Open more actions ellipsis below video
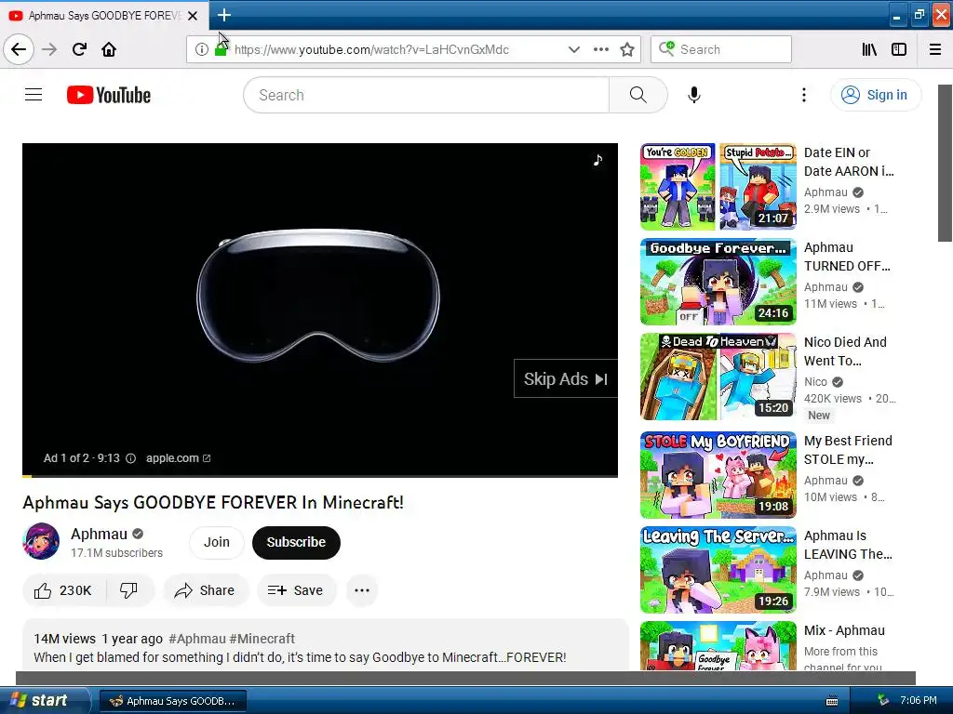Image resolution: width=953 pixels, height=714 pixels. [x=362, y=590]
